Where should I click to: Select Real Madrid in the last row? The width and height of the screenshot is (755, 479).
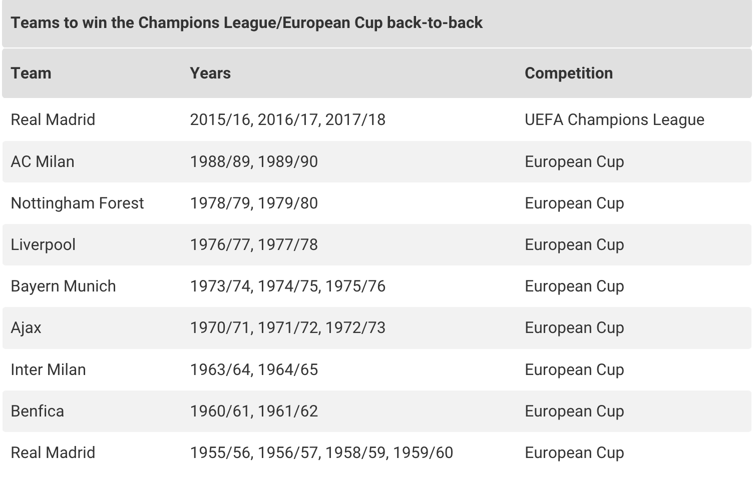pyautogui.click(x=53, y=452)
